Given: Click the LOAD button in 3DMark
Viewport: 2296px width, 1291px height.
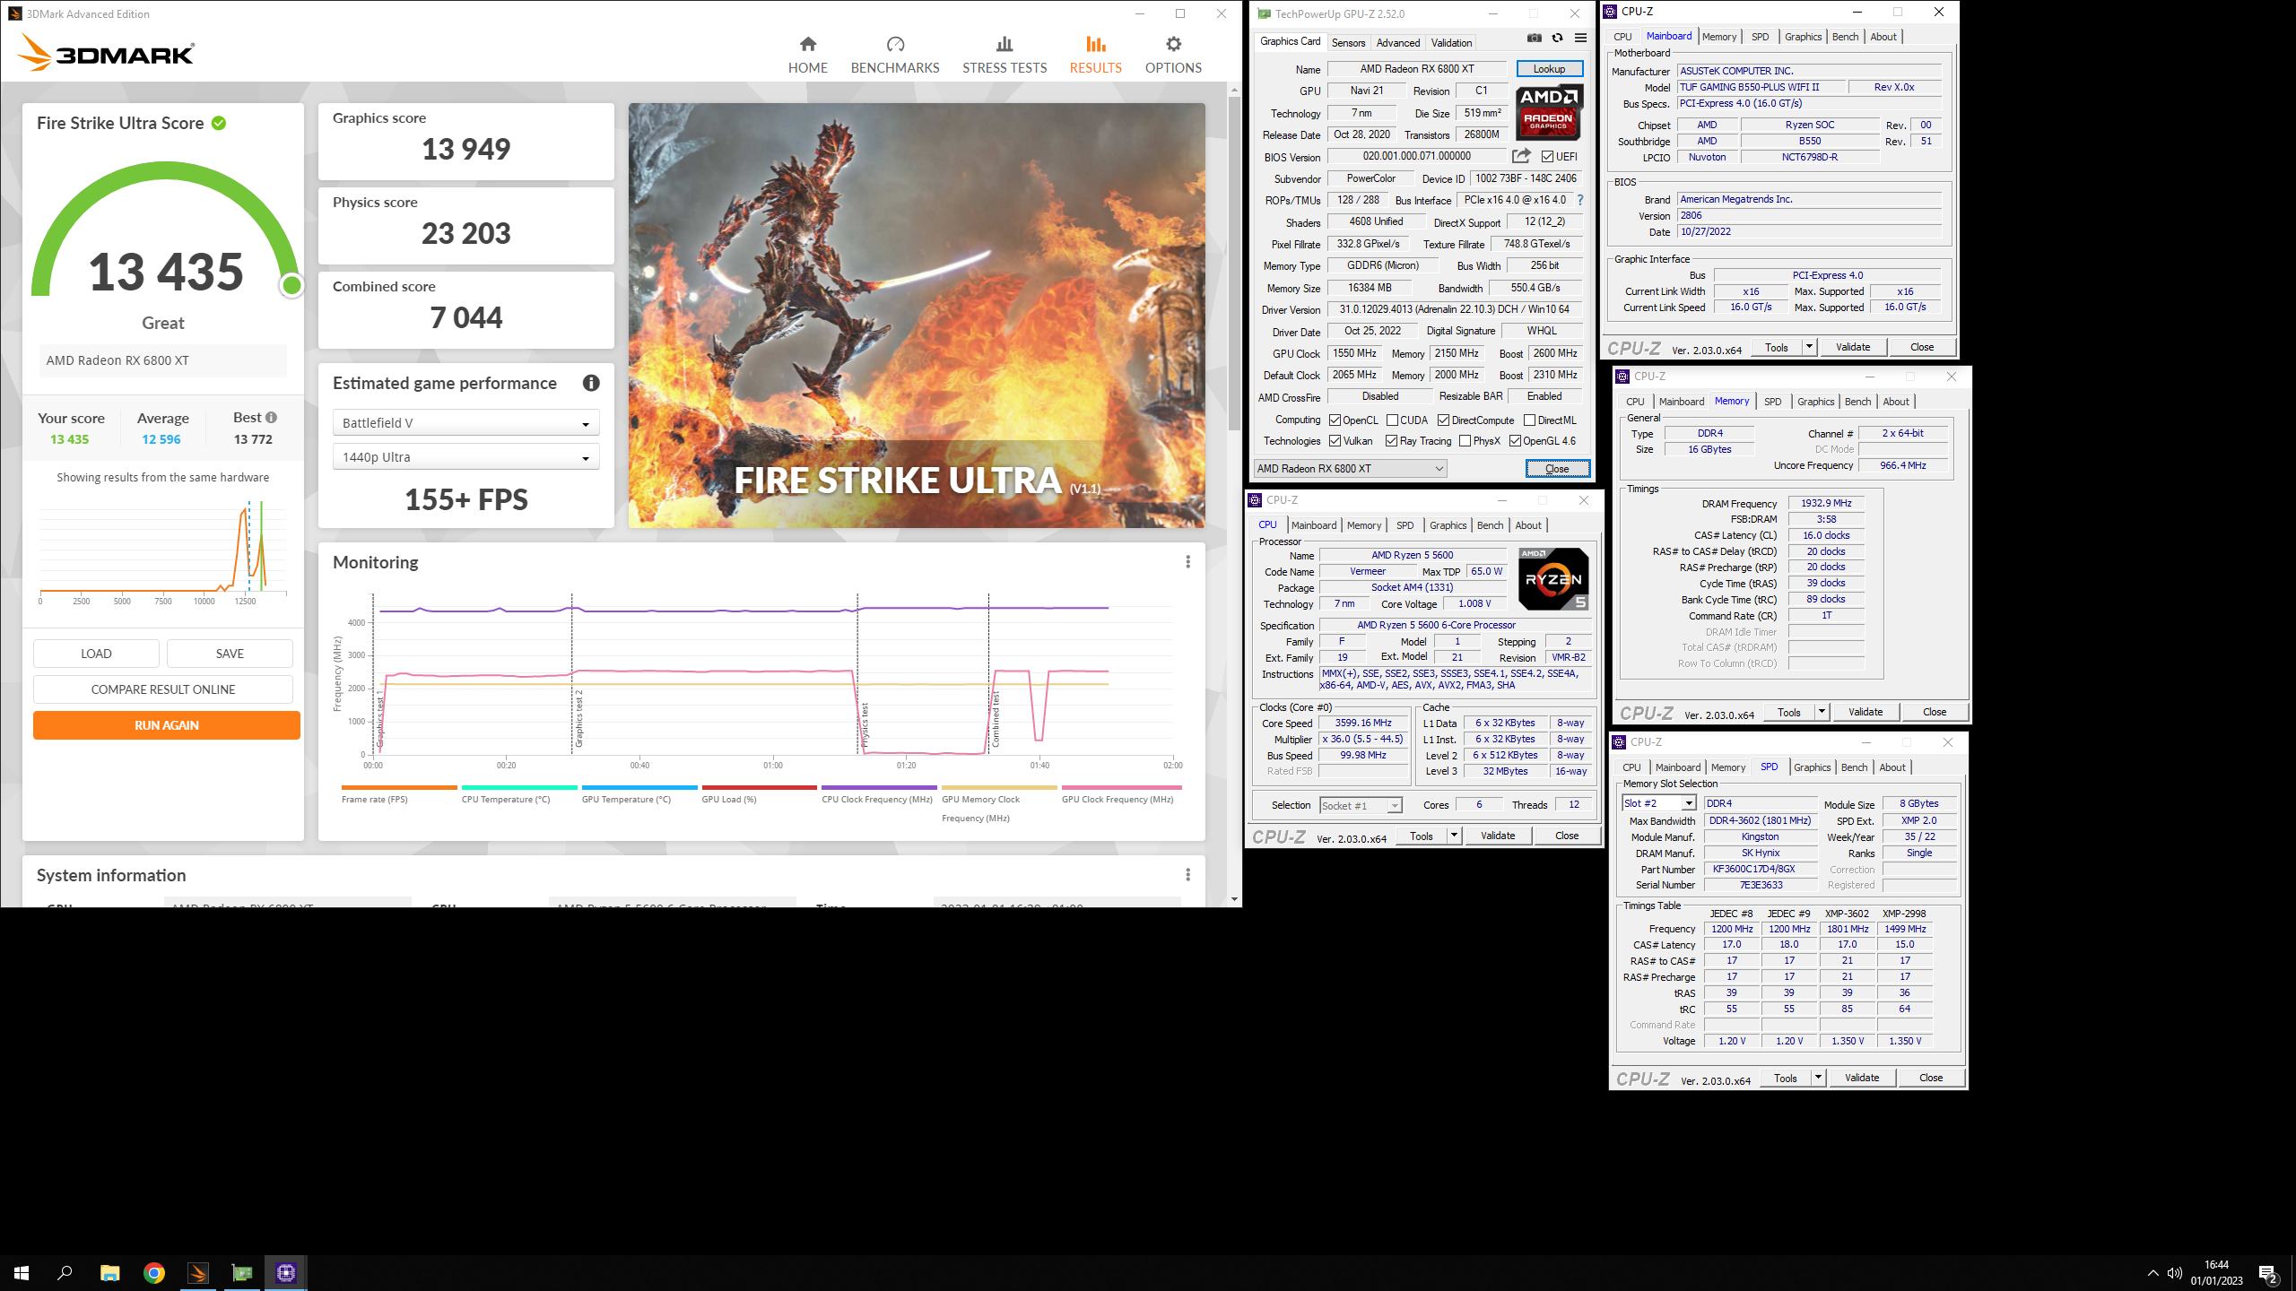Looking at the screenshot, I should coord(96,654).
